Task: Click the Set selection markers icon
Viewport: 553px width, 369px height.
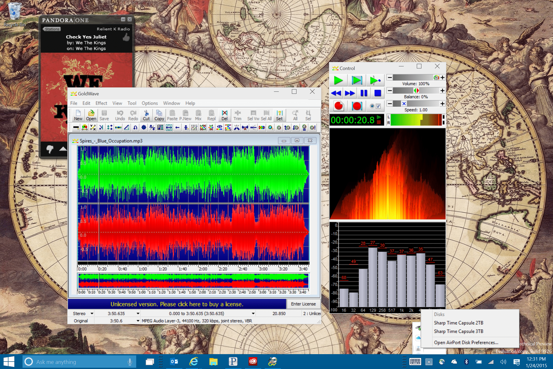Action: 279,115
